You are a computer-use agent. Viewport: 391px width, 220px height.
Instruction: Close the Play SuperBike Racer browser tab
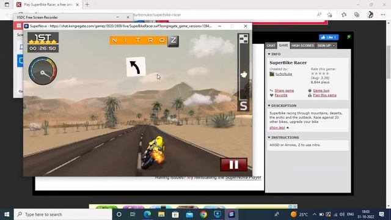pos(78,4)
